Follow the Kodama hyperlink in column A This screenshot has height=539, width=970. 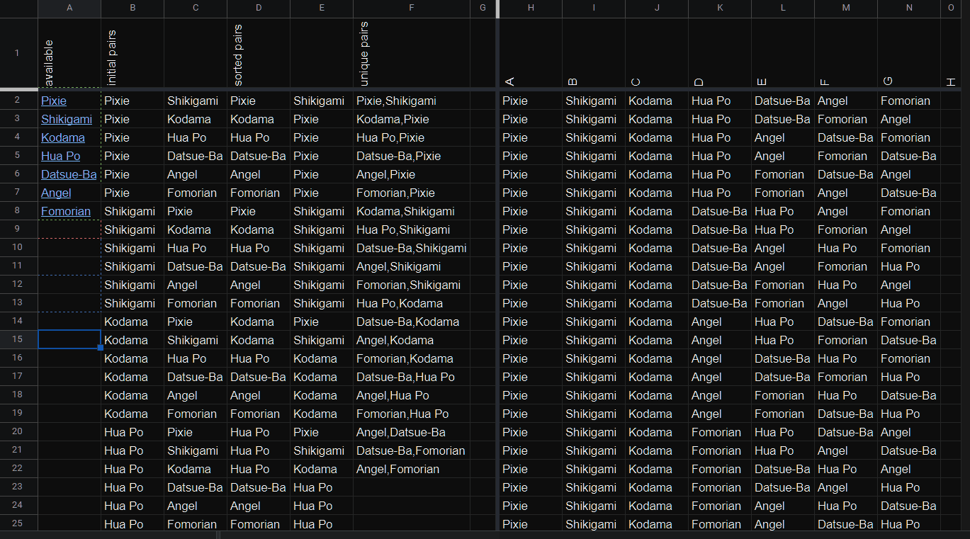point(63,137)
